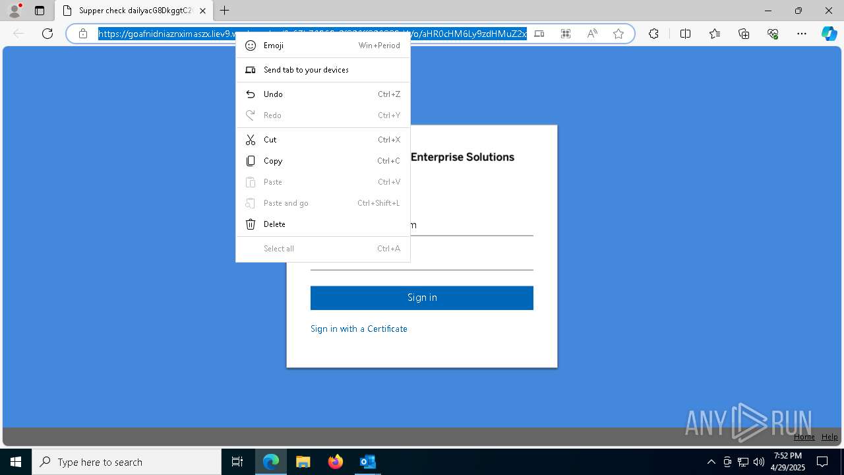The image size is (844, 475).
Task: Launch Firefox from taskbar
Action: click(336, 462)
